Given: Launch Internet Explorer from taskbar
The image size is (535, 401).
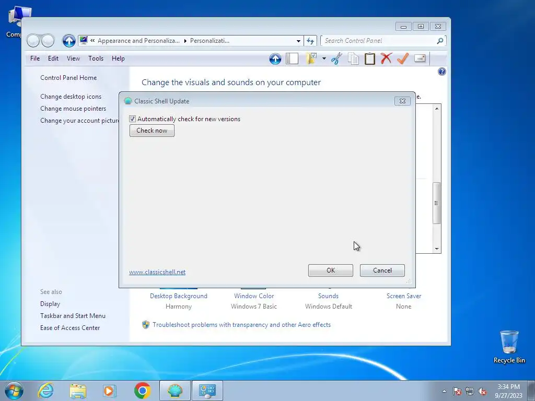Looking at the screenshot, I should tap(46, 391).
